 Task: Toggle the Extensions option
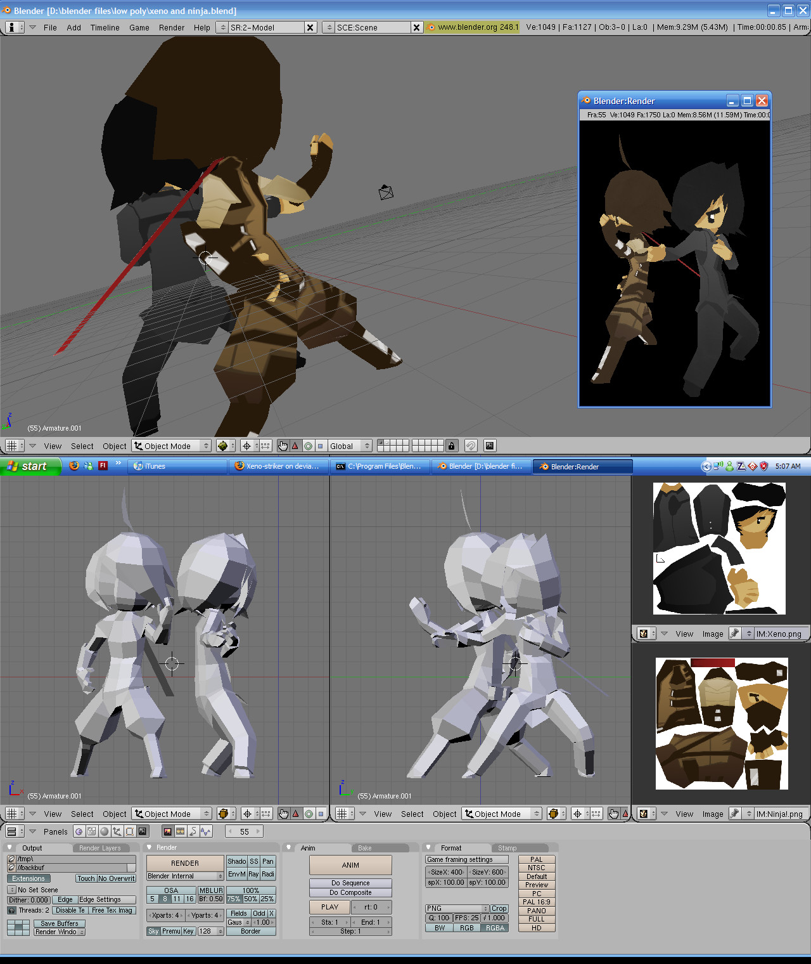29,879
